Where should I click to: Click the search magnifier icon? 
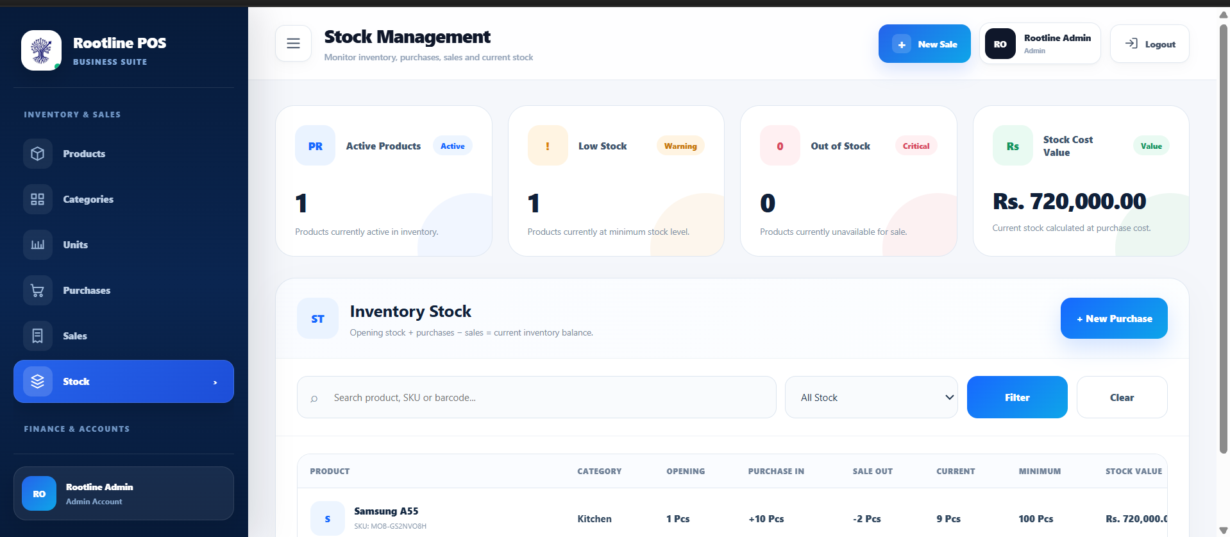coord(314,398)
